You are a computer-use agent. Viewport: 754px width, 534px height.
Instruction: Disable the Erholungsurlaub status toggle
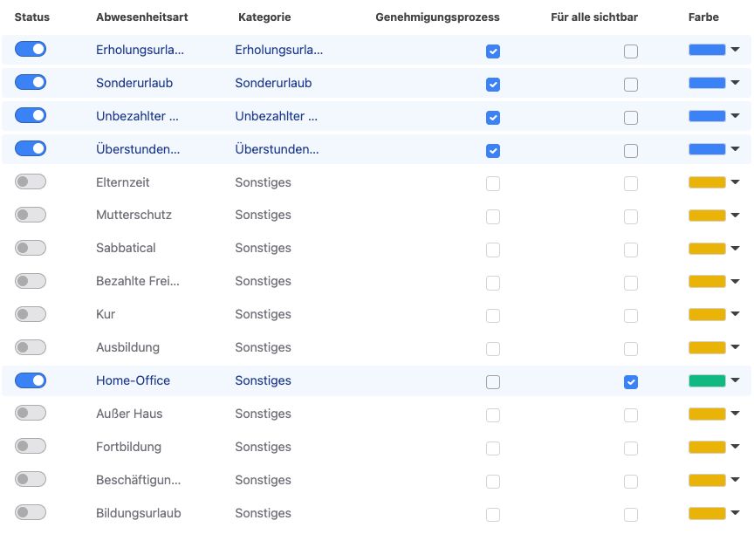(x=31, y=49)
